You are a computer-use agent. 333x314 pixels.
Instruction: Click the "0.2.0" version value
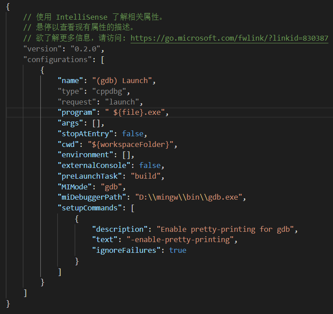point(85,49)
